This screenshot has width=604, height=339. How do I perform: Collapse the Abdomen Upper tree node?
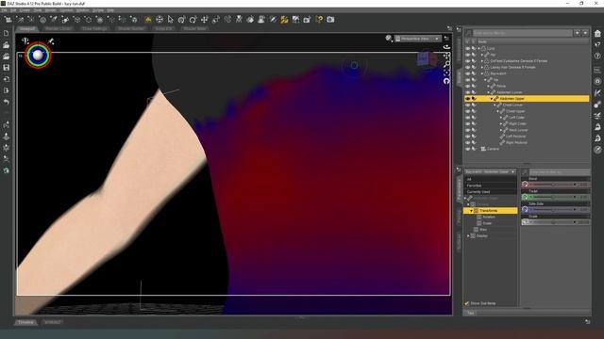[x=492, y=99]
